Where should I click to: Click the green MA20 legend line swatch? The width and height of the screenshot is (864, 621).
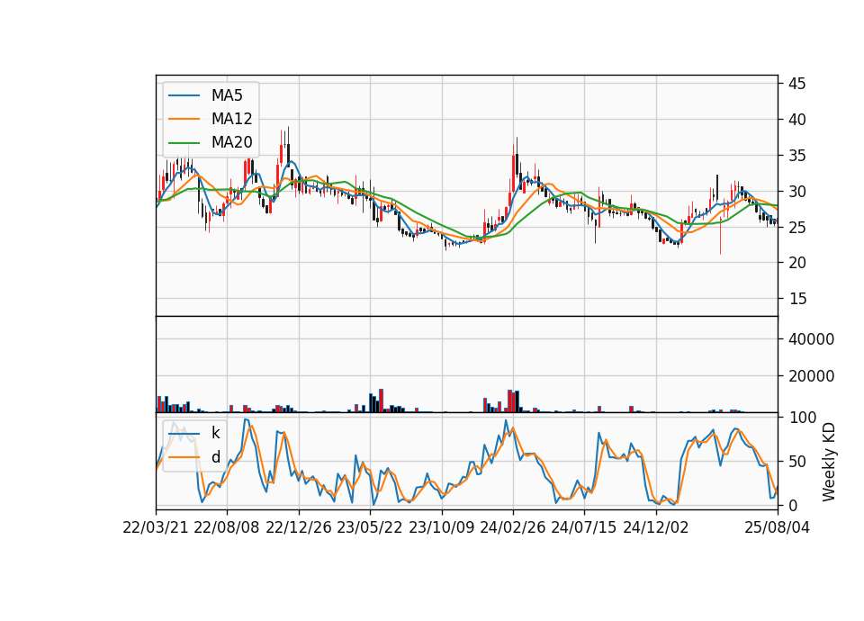click(x=184, y=143)
